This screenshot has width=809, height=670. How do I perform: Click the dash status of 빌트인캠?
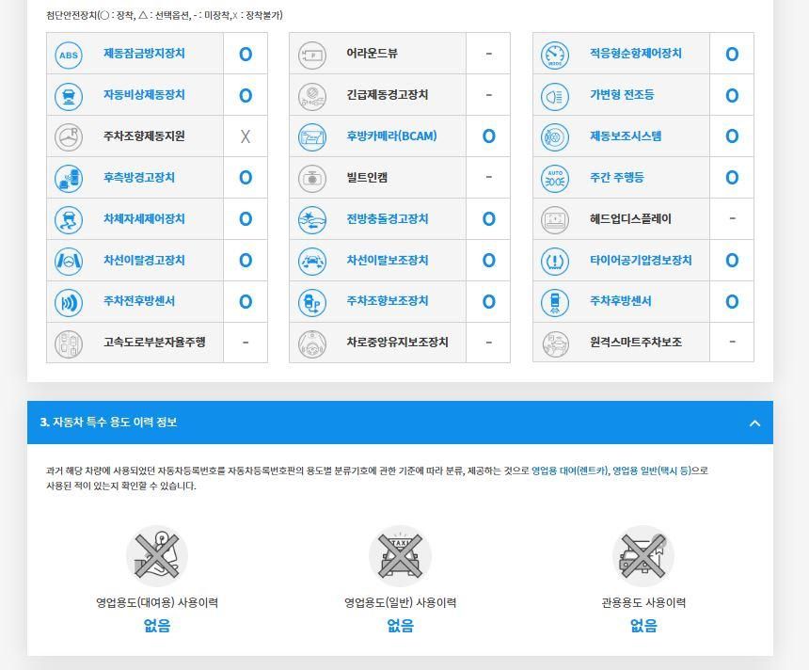pyautogui.click(x=488, y=177)
